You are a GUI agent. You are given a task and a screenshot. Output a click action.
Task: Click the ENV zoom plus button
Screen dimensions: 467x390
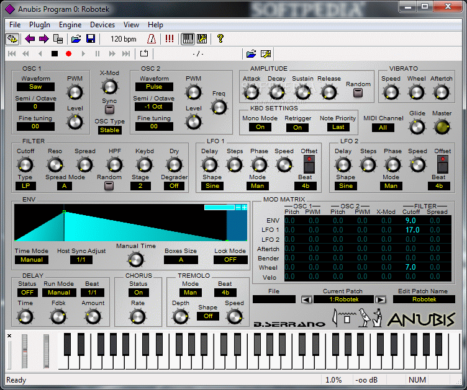(244, 208)
